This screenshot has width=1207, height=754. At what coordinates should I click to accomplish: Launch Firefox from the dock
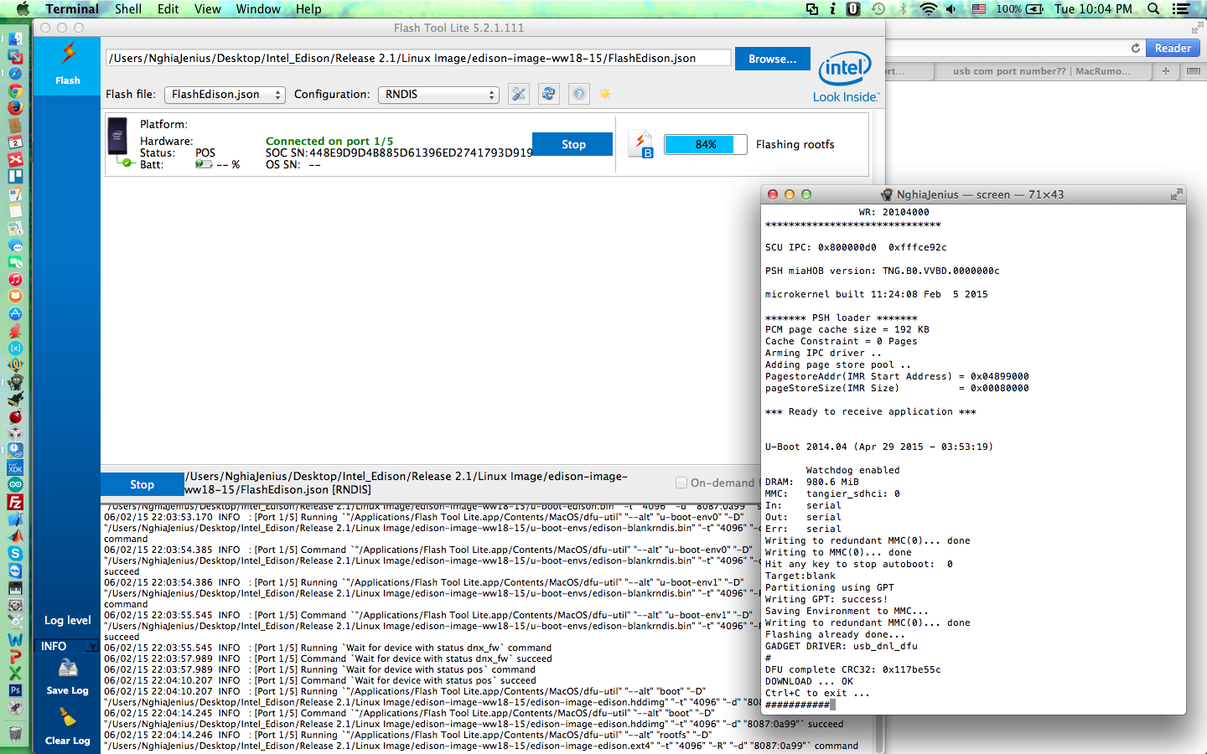[x=15, y=107]
